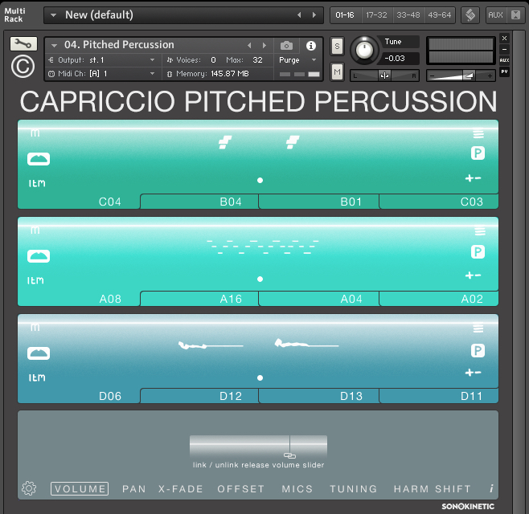The height and width of the screenshot is (514, 529).
Task: Switch to rack page 49-64
Action: (440, 15)
